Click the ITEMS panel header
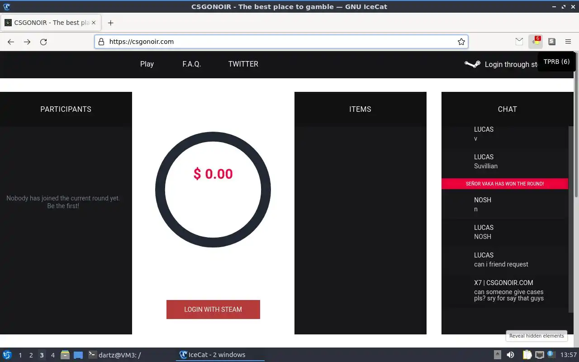579x362 pixels. pyautogui.click(x=361, y=109)
